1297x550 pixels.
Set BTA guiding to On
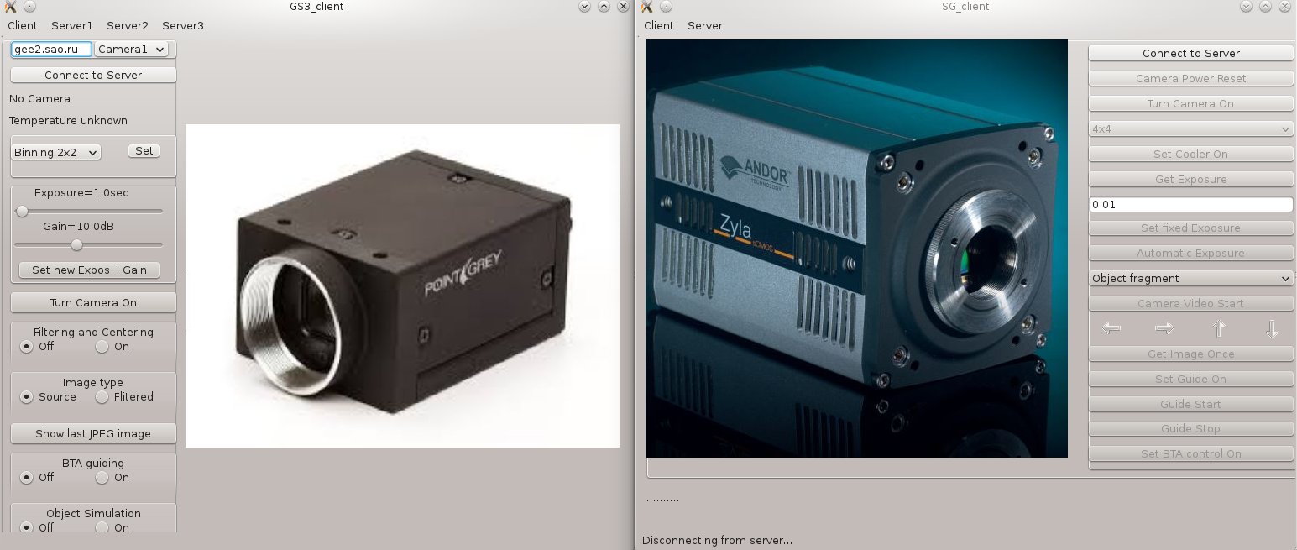(102, 477)
